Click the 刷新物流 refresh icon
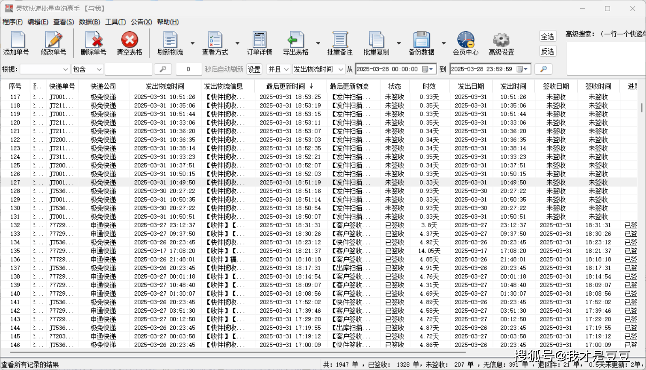The image size is (646, 370). [x=170, y=40]
